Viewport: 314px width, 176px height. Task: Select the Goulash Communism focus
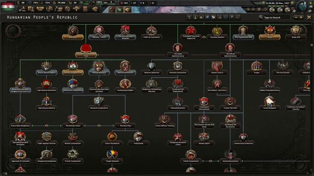(178, 68)
